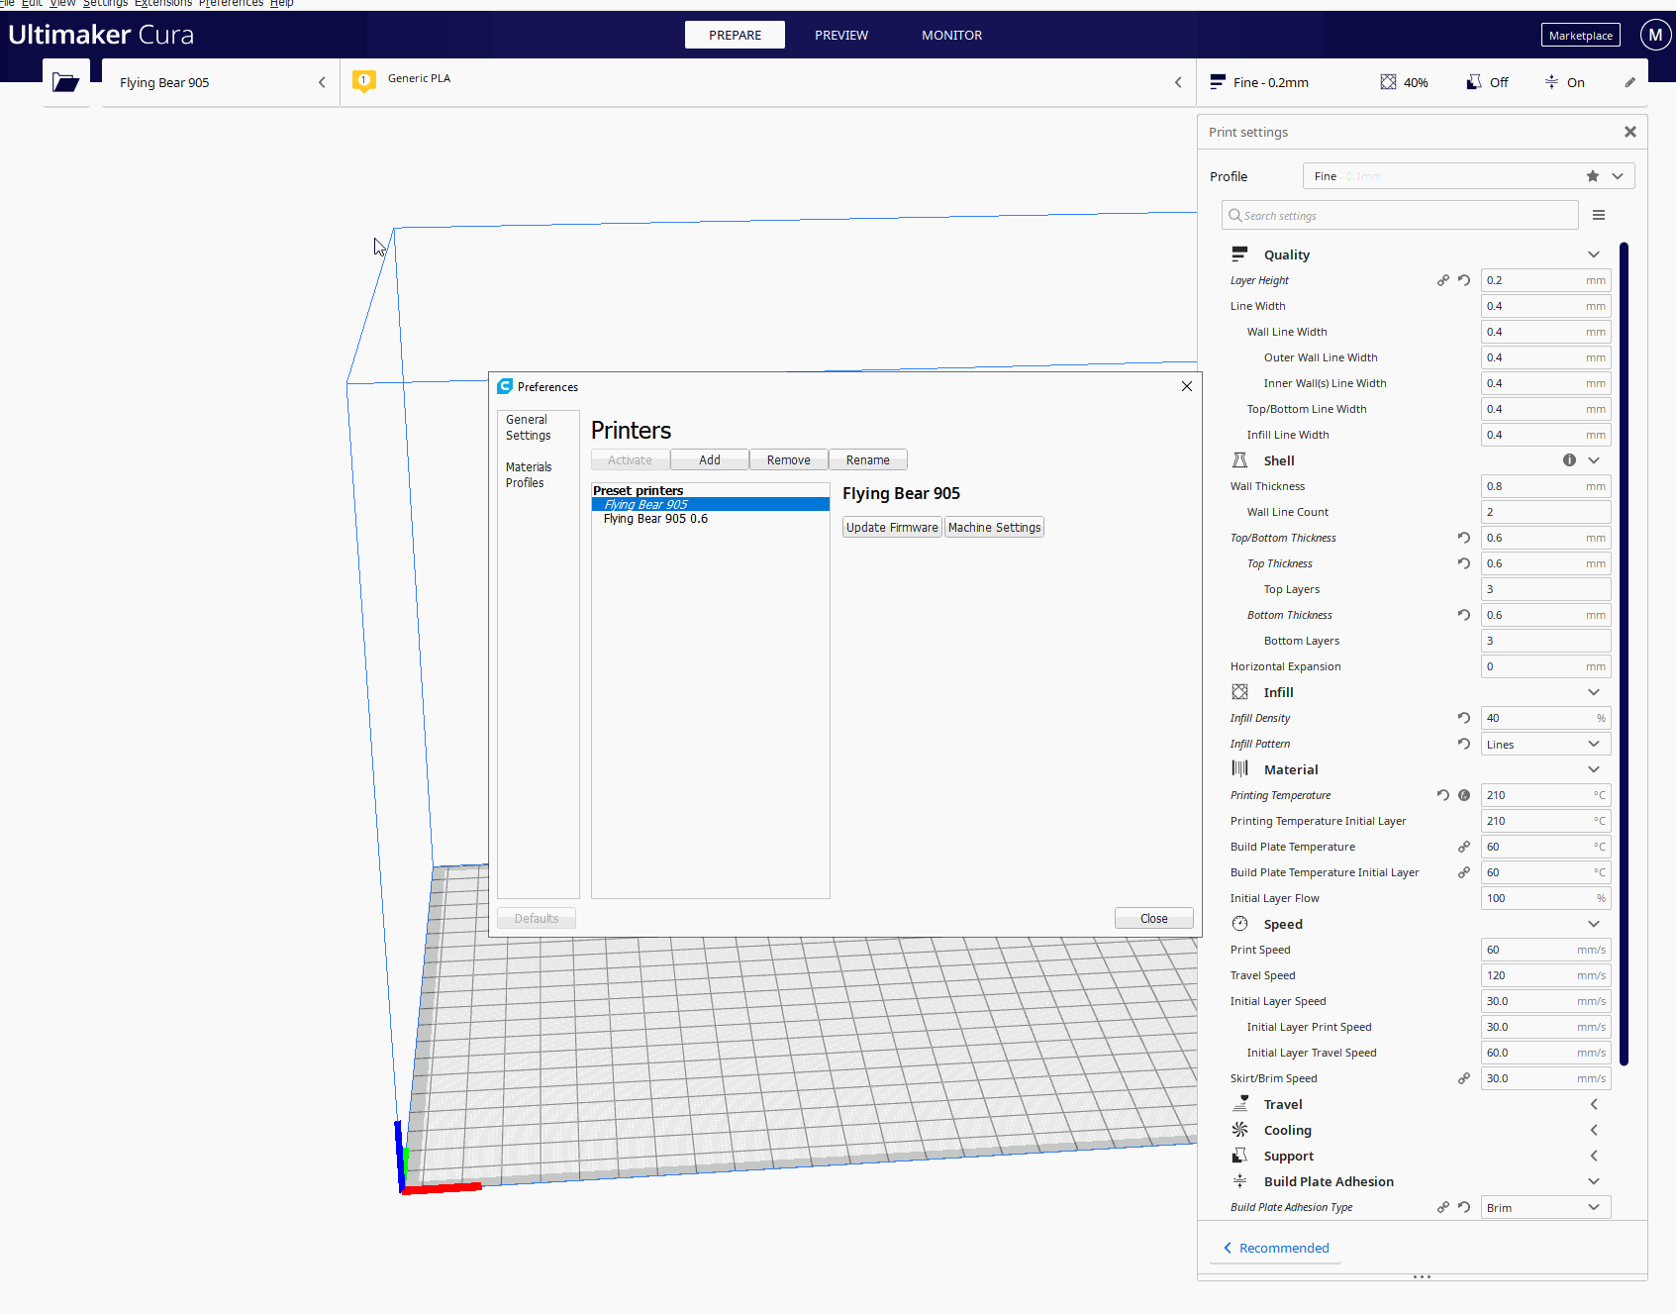Open the Profile dropdown
The width and height of the screenshot is (1676, 1313).
pos(1468,176)
